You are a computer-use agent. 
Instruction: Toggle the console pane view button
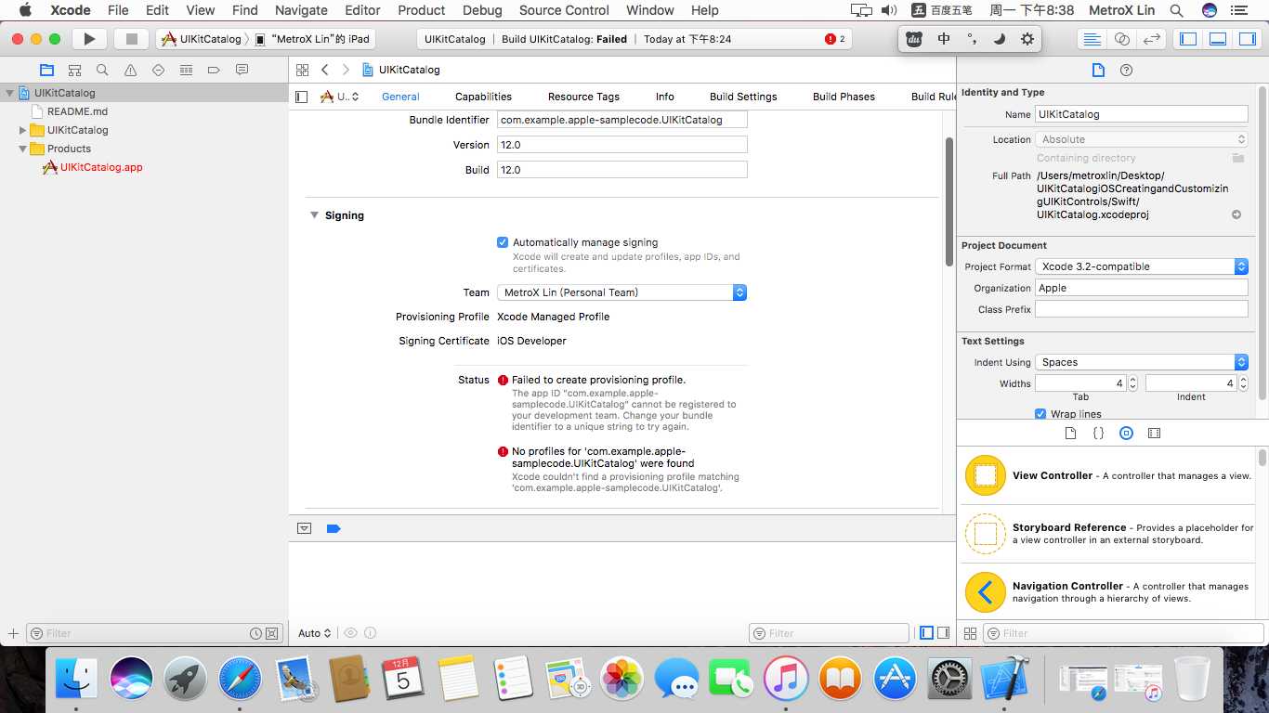[x=943, y=633]
